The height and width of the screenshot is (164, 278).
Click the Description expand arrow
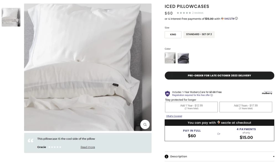tap(274, 156)
